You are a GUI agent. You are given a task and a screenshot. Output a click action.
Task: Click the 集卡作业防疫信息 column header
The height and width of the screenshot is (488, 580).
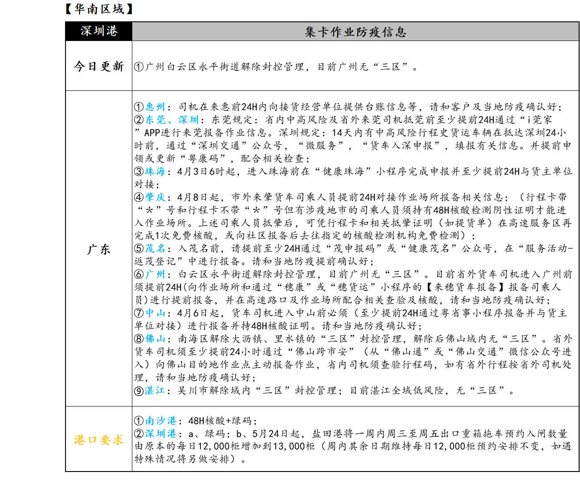355,32
